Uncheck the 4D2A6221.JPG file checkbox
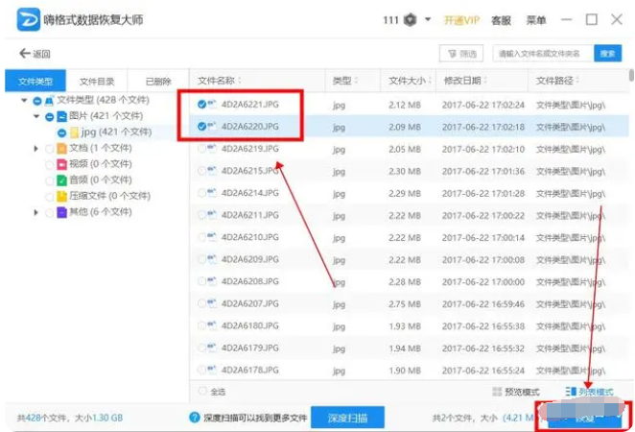This screenshot has width=635, height=432. (201, 105)
